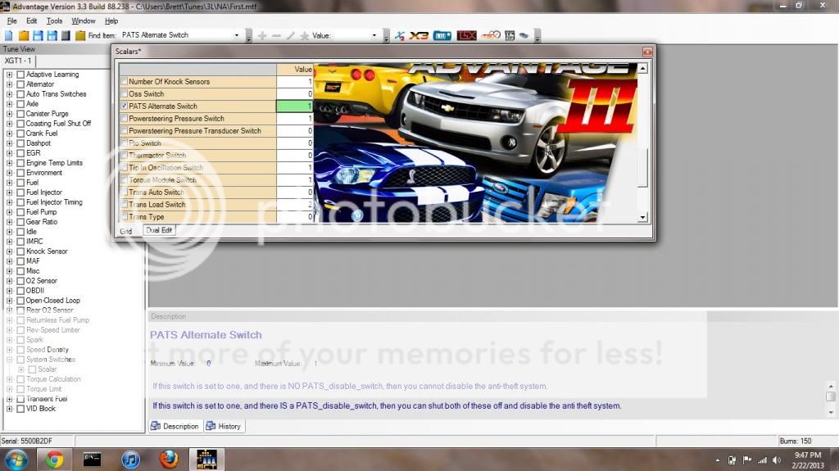This screenshot has height=471, width=839.
Task: Click the Windows Start button
Action: pyautogui.click(x=16, y=460)
